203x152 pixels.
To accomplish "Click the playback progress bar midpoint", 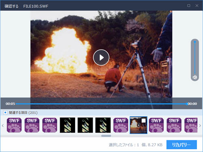I will click(x=101, y=104).
